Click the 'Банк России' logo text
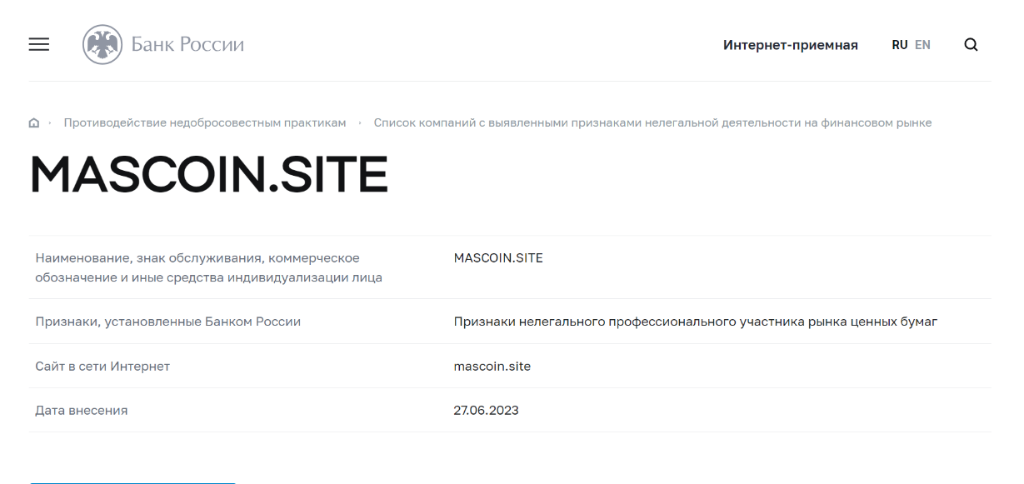 187,44
